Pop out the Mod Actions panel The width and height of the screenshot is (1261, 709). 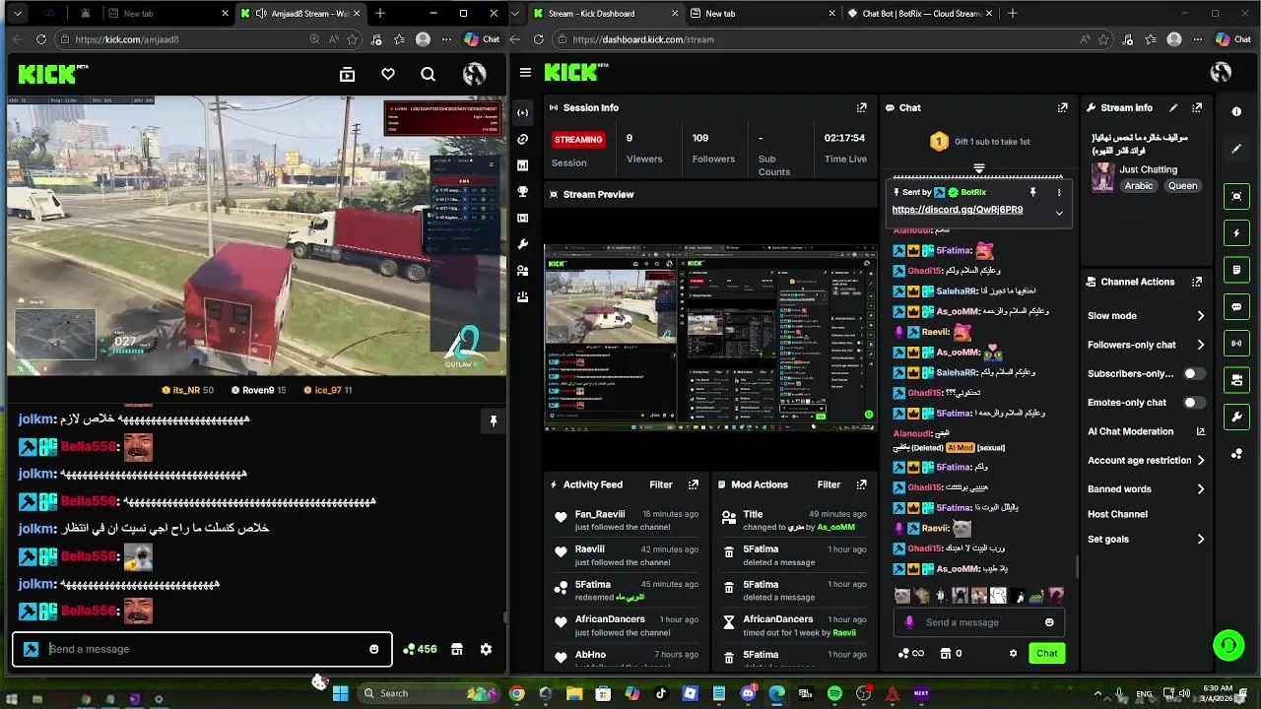862,484
